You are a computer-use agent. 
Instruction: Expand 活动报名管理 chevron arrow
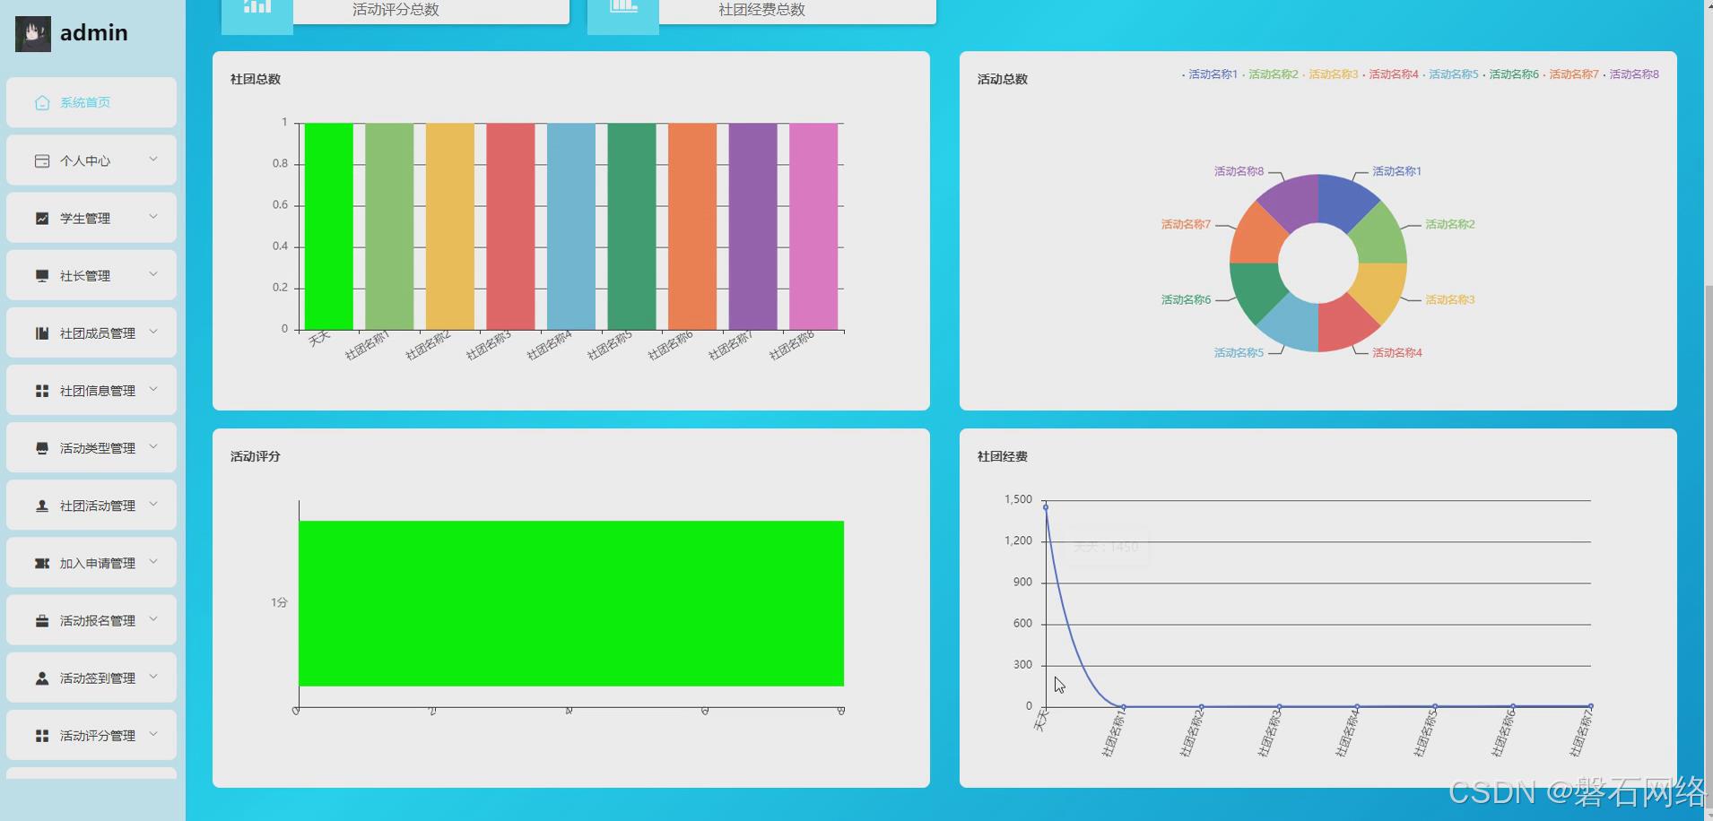pos(153,619)
